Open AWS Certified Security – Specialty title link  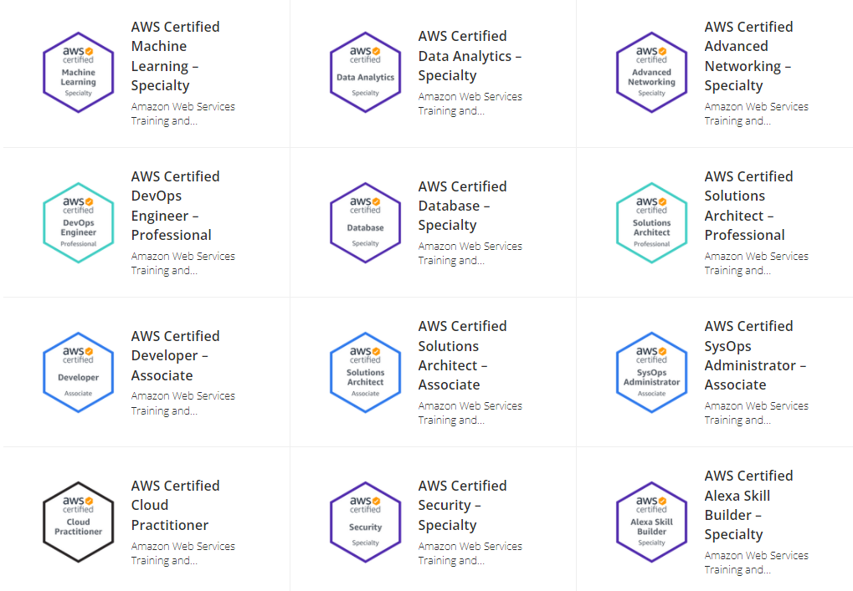tap(462, 505)
